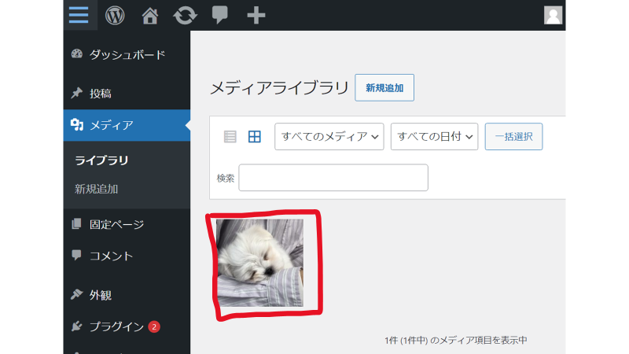Open the sleeping dog image thumbnail

click(259, 263)
